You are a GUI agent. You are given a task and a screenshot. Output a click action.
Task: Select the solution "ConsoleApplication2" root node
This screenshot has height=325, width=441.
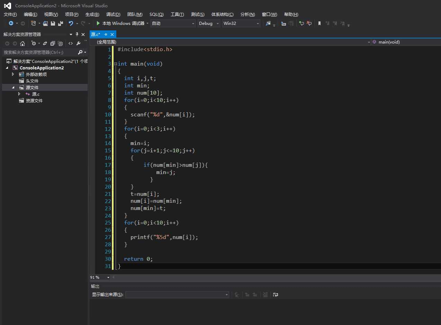(47, 61)
